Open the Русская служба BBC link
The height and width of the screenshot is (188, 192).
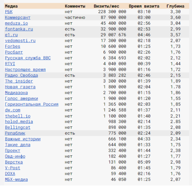click(28, 58)
